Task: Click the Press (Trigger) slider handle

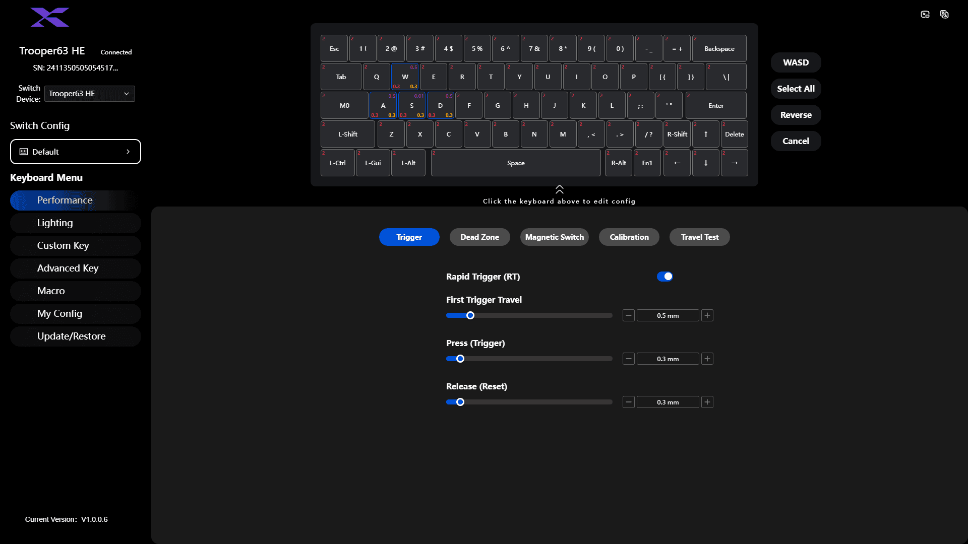Action: pos(460,359)
